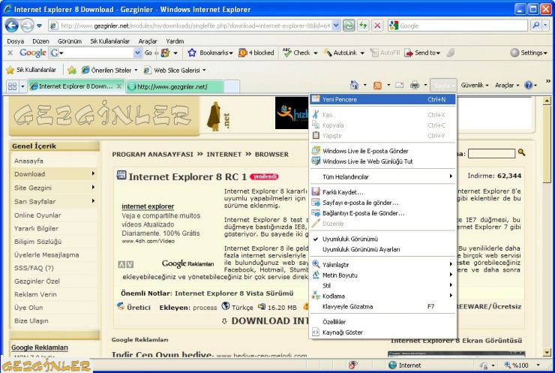
Task: Open Google toolbar search box dropdown
Action: pyautogui.click(x=138, y=53)
